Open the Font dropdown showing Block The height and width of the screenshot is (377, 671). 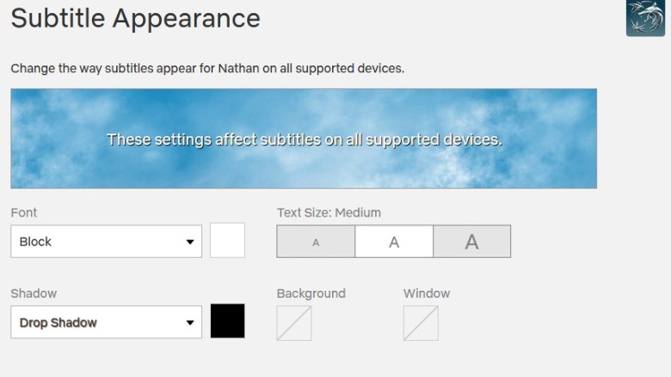point(95,242)
